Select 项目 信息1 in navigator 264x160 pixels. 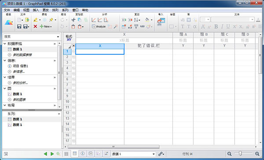(x=20, y=66)
